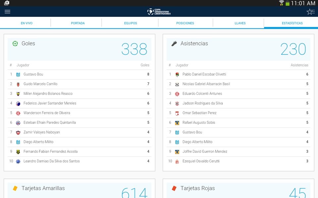Select Wanderson Ferreira de Oliveira player name
Viewport: 318px width, 198px height.
click(x=47, y=113)
